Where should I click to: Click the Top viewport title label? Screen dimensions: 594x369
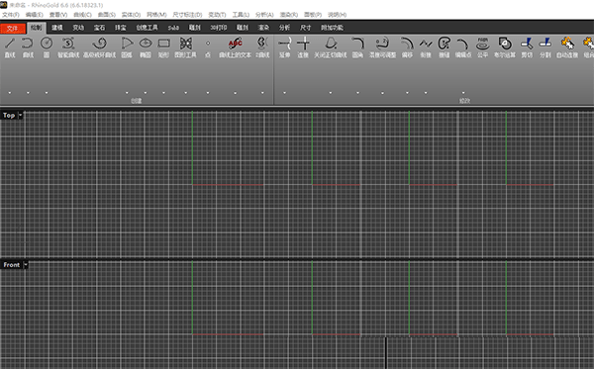pyautogui.click(x=9, y=116)
